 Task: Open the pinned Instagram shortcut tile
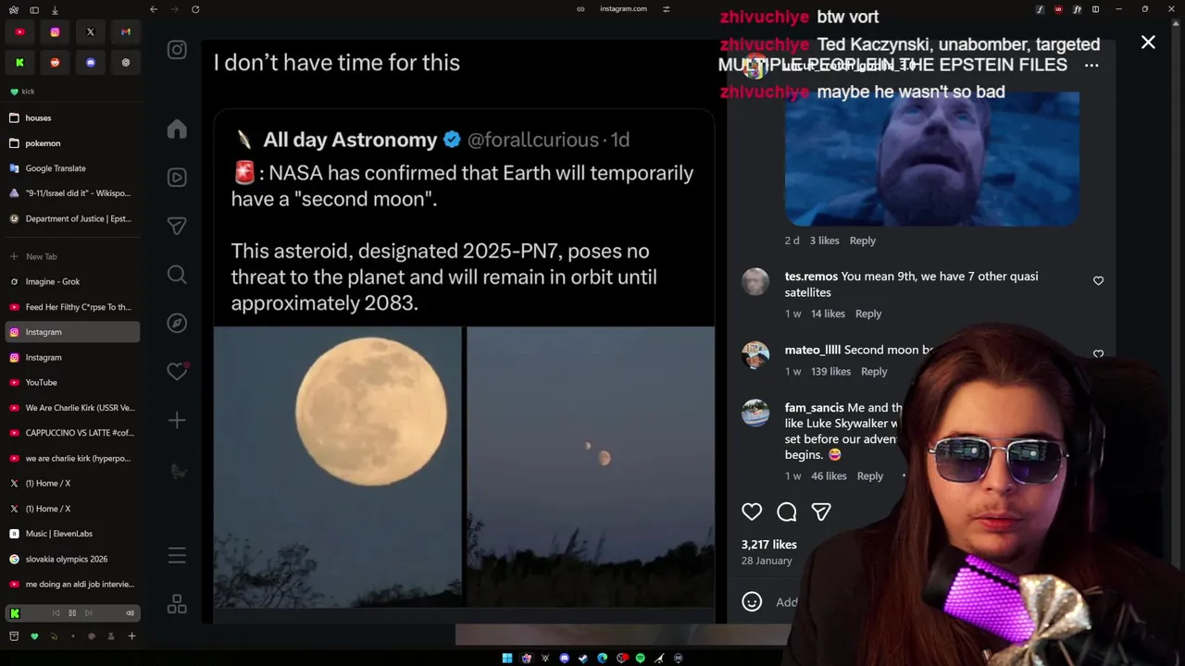pyautogui.click(x=55, y=31)
